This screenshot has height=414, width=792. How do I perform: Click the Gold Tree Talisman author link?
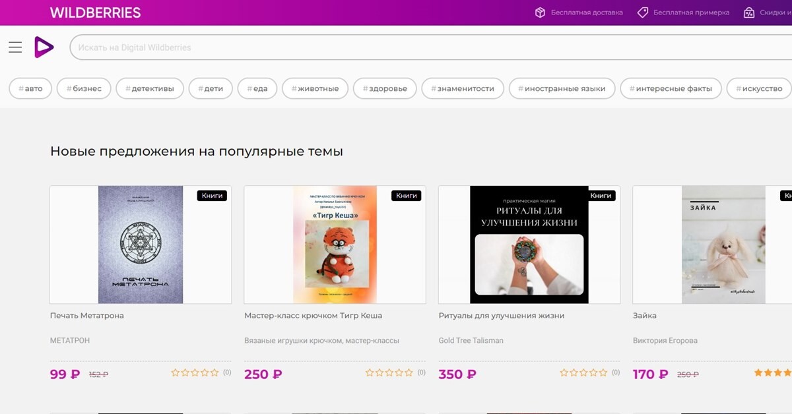pos(471,341)
